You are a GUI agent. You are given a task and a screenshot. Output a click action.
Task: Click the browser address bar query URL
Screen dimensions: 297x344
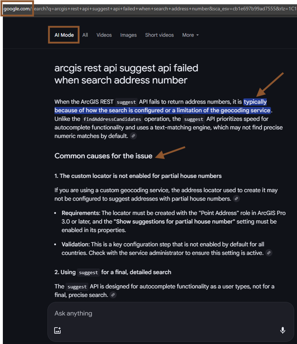[x=165, y=9]
